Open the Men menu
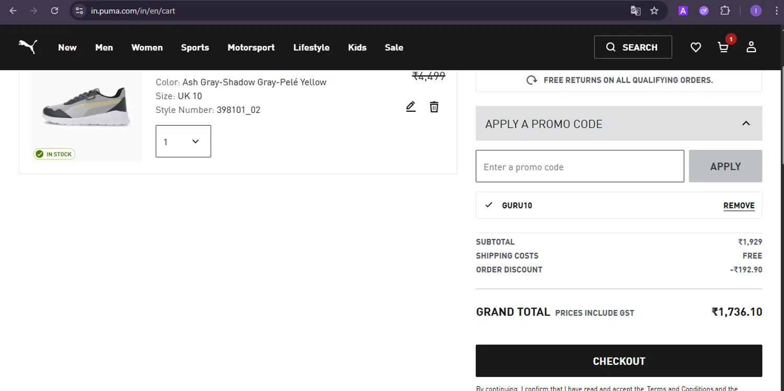 point(104,48)
